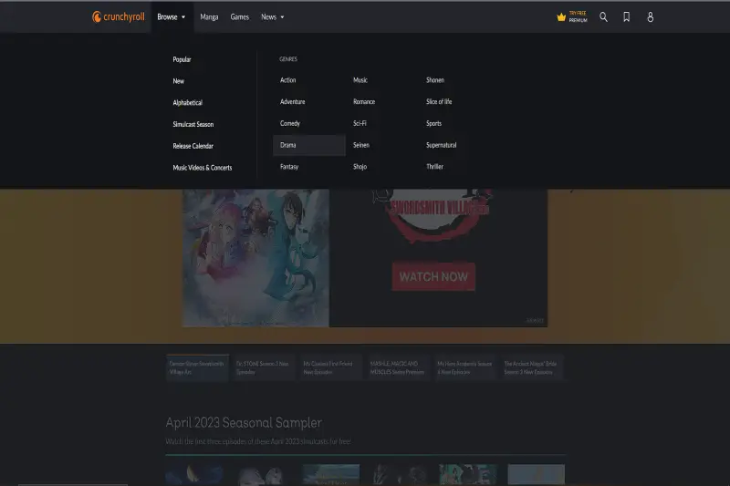Image resolution: width=730 pixels, height=486 pixels.
Task: Select Demon Slayer Swordsmith Village carousel tab
Action: click(197, 367)
